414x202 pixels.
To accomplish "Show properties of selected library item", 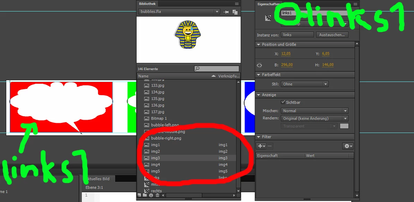I will pos(151,195).
